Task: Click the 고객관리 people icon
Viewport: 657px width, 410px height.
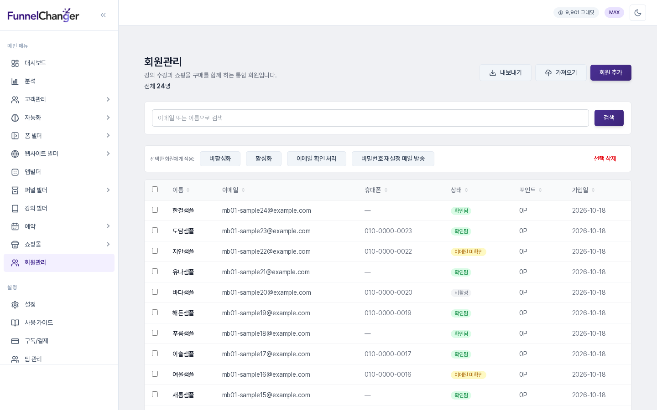Action: point(15,100)
